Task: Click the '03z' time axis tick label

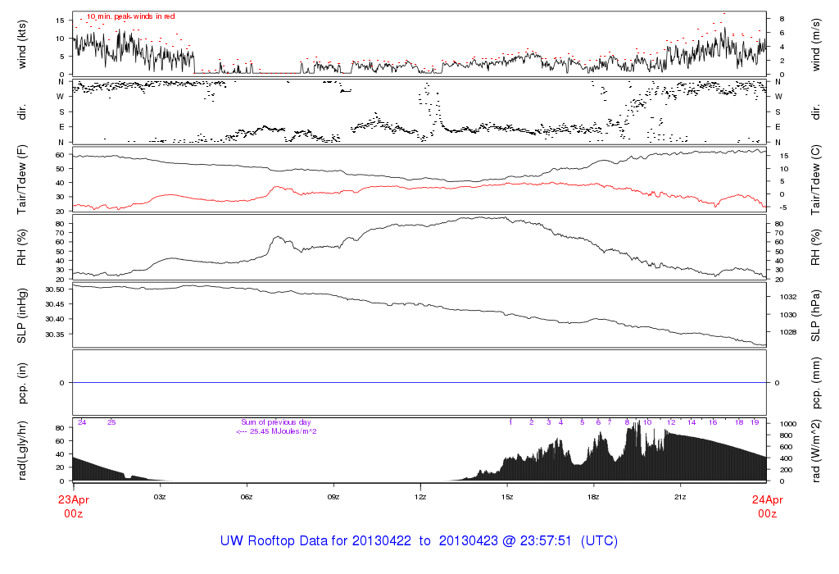Action: point(161,497)
